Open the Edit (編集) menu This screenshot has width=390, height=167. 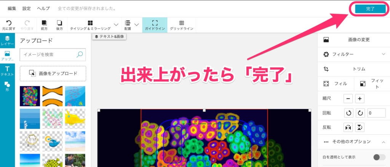pos(12,8)
